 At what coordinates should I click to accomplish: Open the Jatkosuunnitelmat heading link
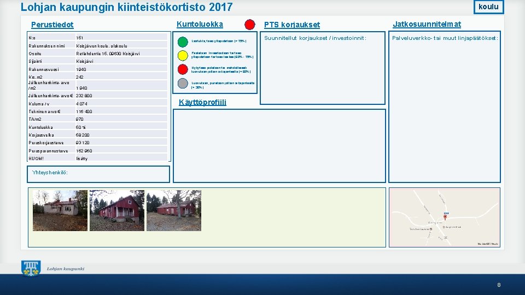[427, 25]
